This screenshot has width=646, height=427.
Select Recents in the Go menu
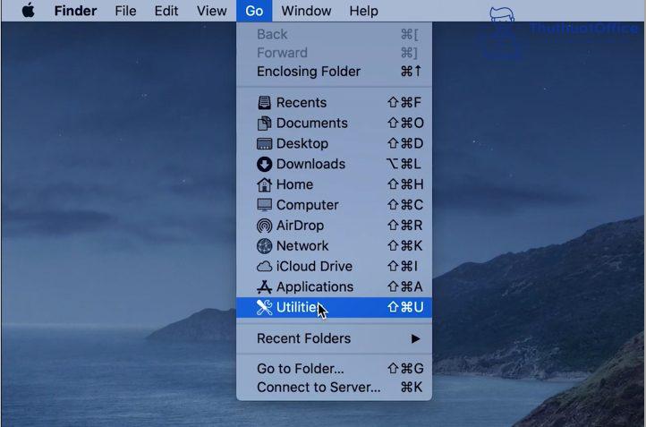pos(334,102)
